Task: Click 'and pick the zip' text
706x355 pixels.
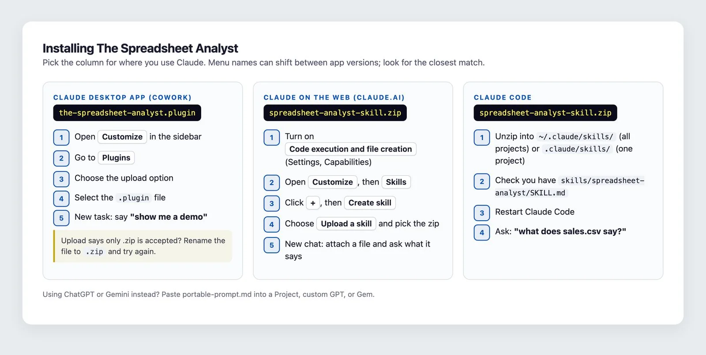Action: pos(409,224)
